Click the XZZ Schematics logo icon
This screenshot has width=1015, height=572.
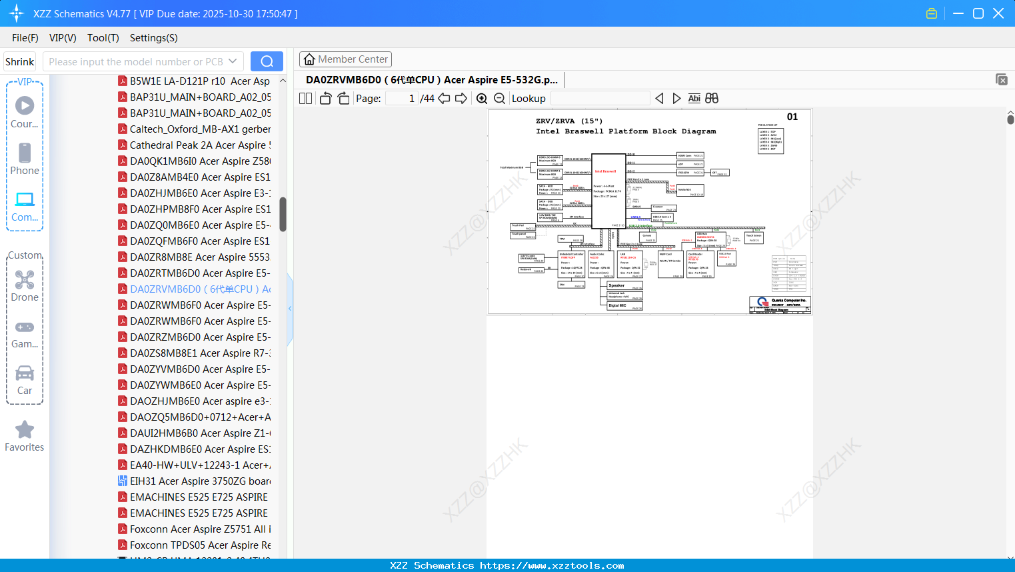pos(17,13)
